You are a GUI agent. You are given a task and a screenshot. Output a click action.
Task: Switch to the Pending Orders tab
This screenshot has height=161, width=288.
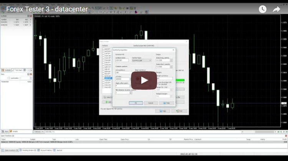pyautogui.click(x=28, y=150)
